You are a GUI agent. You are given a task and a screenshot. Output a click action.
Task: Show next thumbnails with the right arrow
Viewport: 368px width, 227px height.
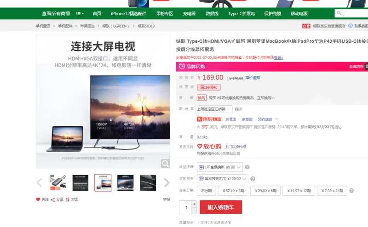[167, 183]
